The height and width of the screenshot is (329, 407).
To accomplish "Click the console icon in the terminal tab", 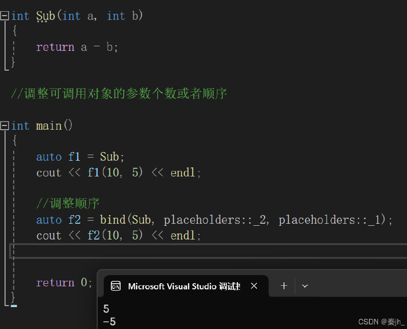I will click(x=115, y=286).
